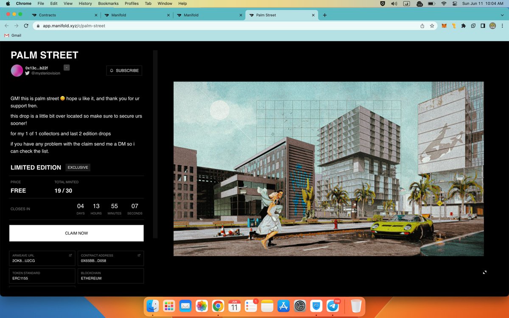Open Reminders in the Dock
Screen dimensions: 509x318
coord(251,306)
